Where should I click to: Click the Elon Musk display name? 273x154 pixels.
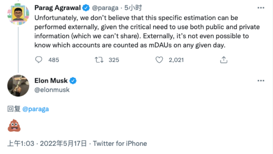[51, 81]
